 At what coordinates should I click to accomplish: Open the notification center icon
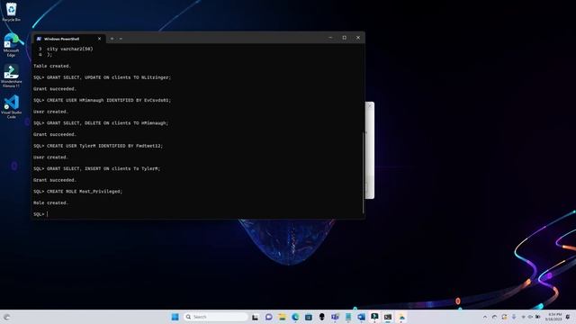[568, 317]
